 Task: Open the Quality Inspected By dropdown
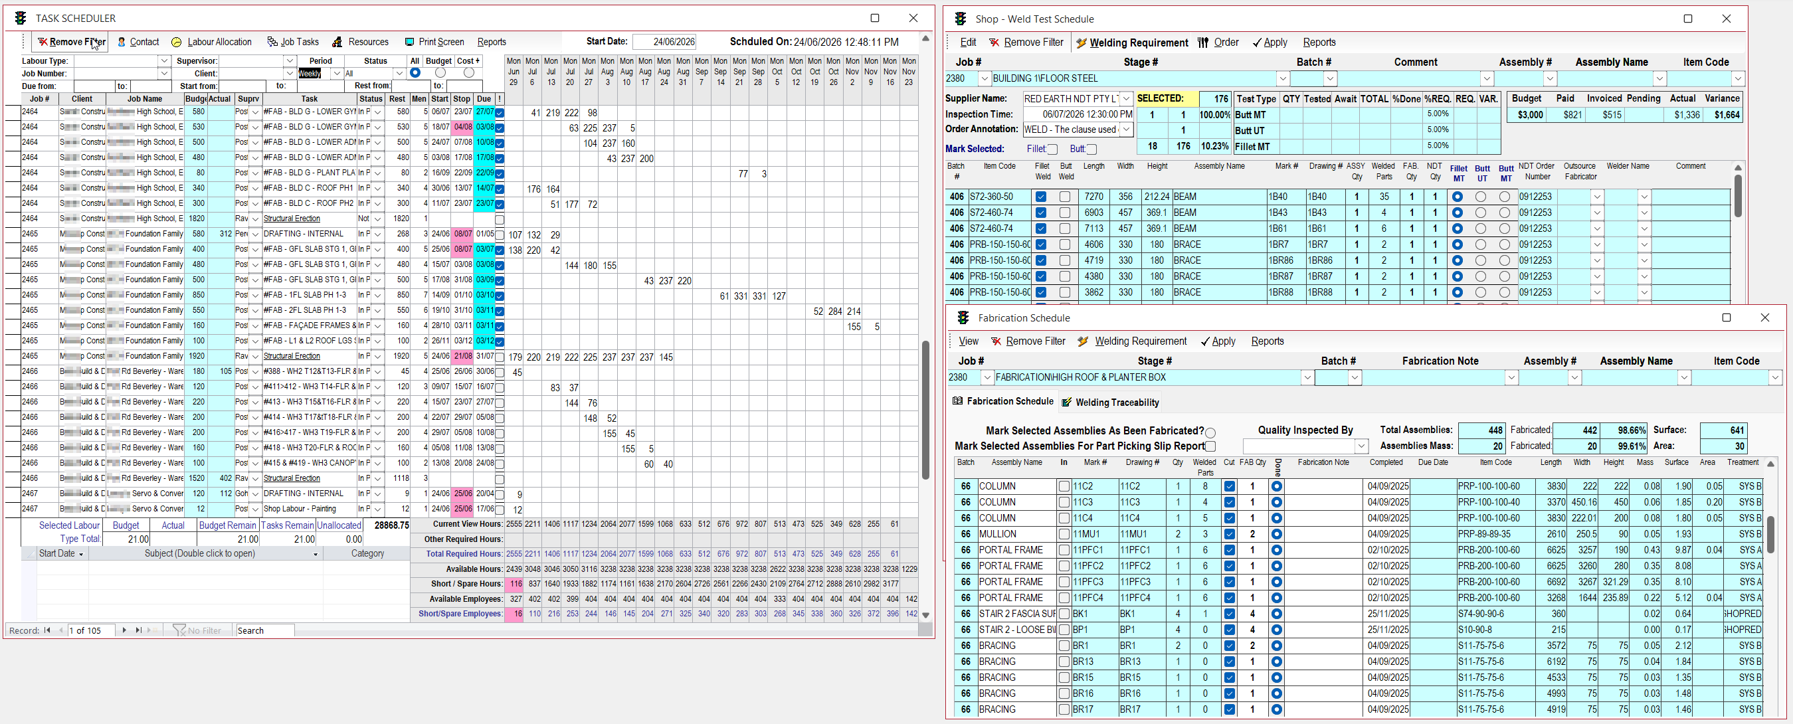pos(1361,446)
